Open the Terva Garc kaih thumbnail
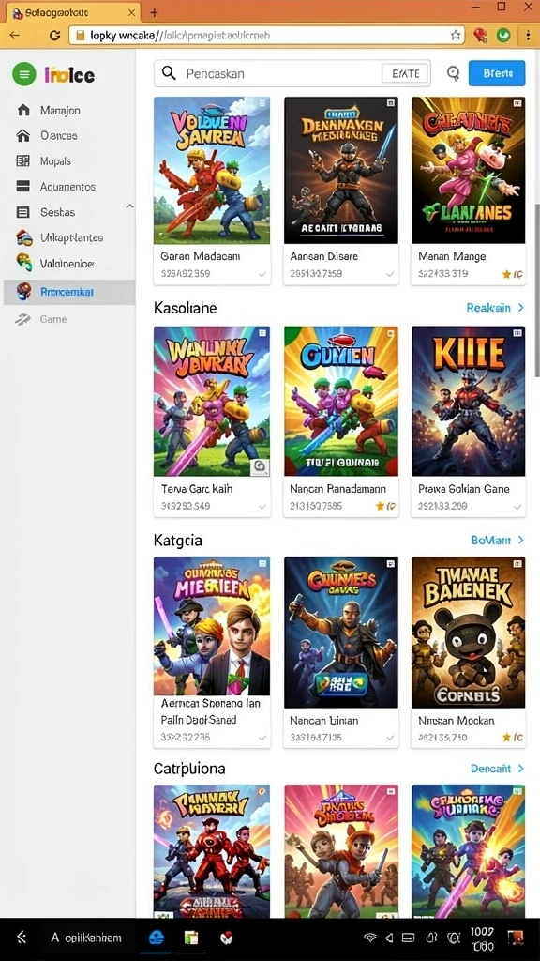 pos(212,402)
